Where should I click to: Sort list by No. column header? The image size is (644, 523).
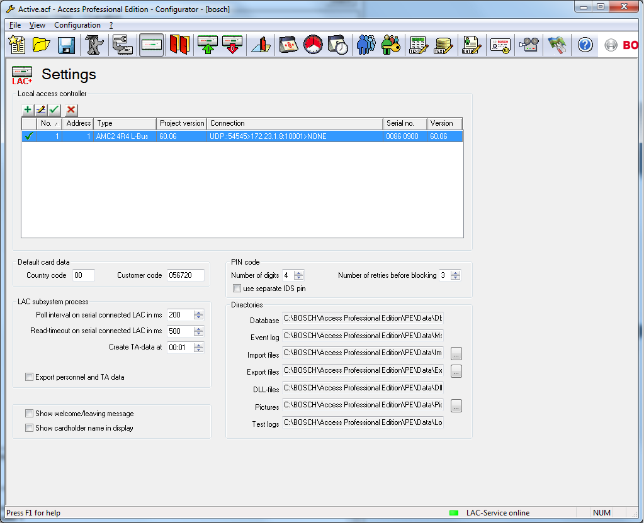tap(49, 123)
